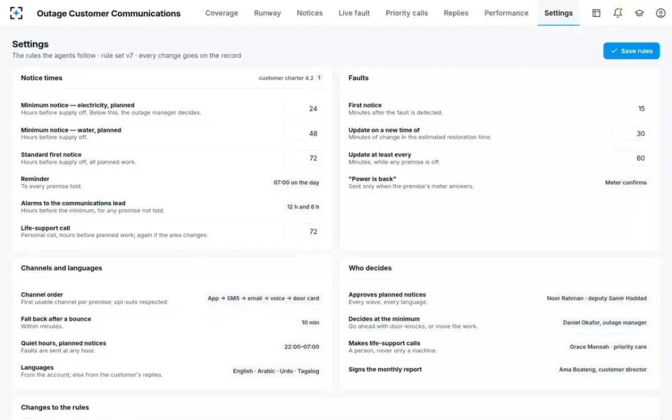This screenshot has width=672, height=420.
Task: Edit Life-support call hours field
Action: tap(304, 231)
